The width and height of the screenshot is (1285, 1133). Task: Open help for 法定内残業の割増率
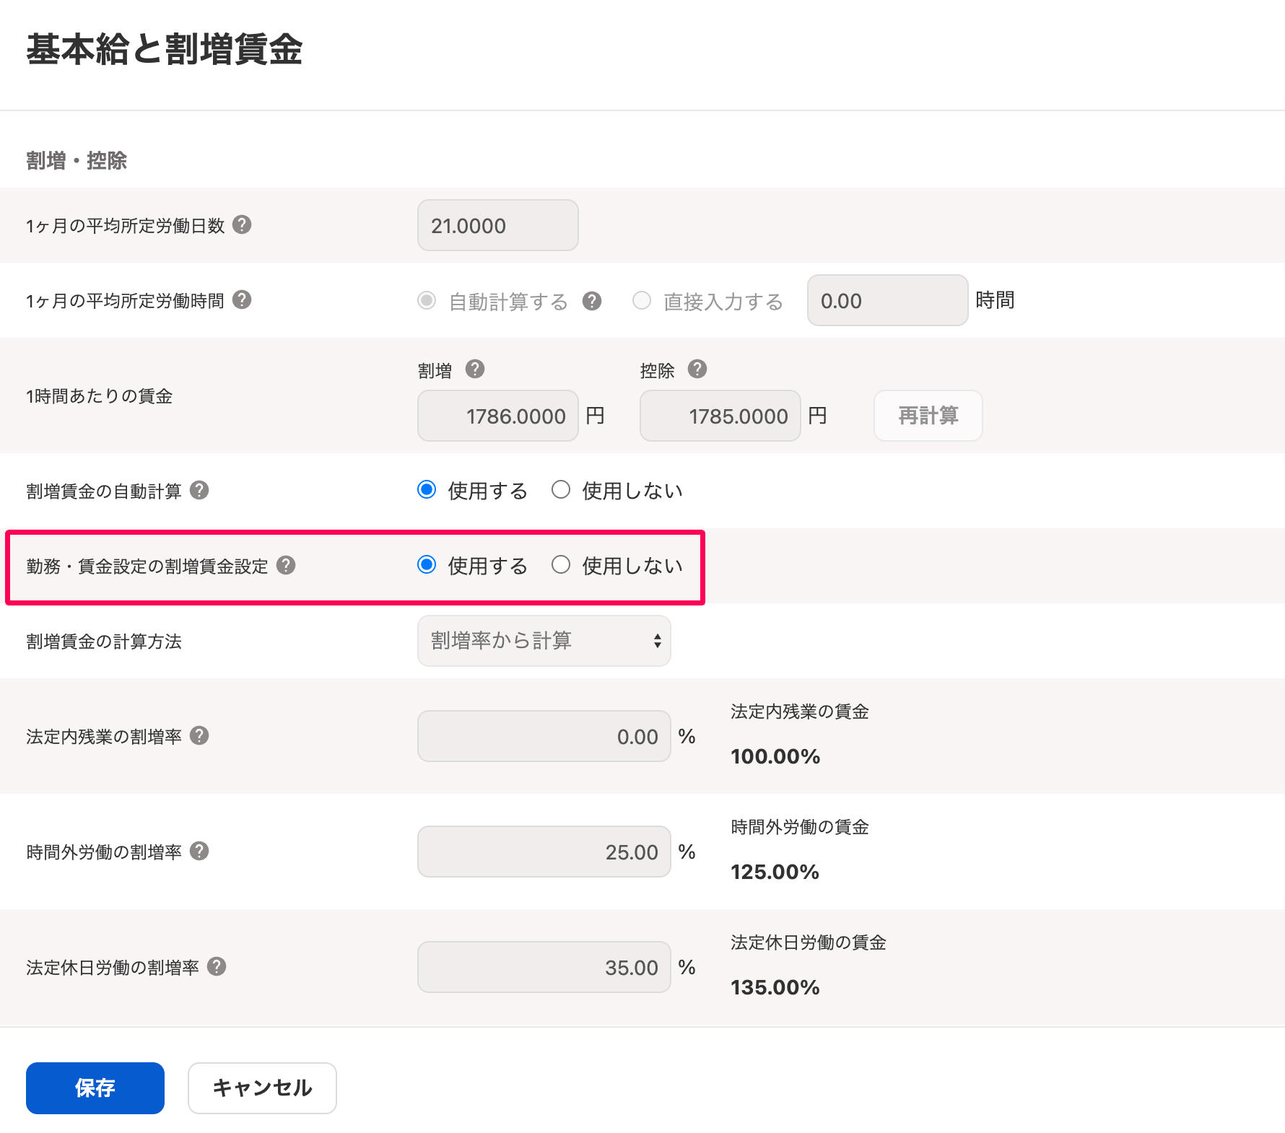[199, 735]
